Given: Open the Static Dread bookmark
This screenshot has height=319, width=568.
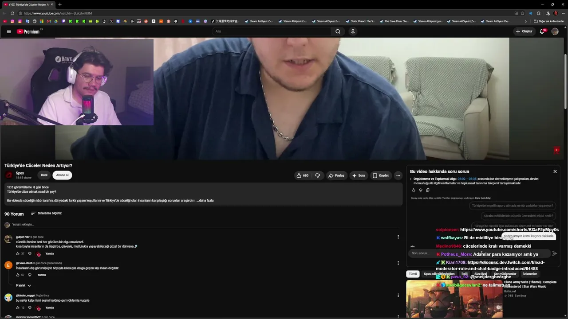Looking at the screenshot, I should coord(360,21).
